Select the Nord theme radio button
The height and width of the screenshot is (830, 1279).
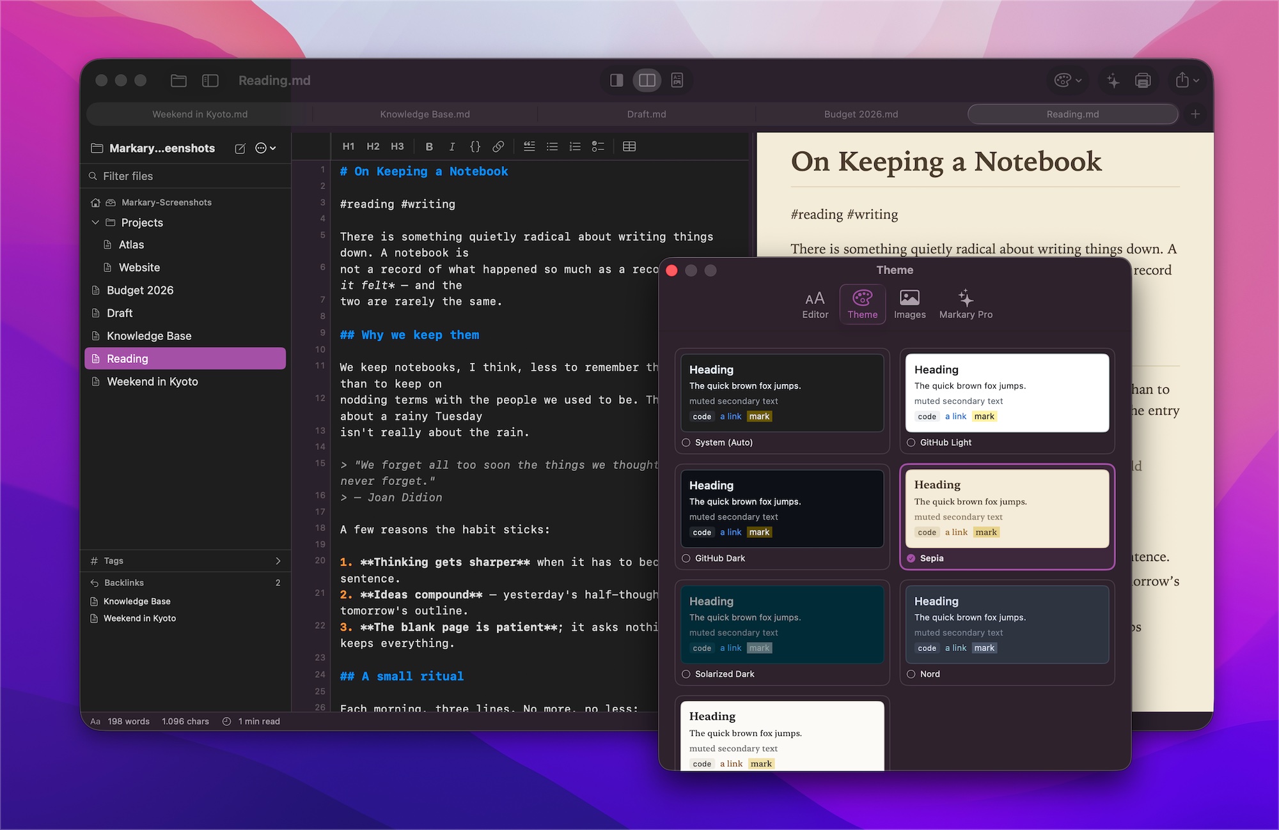click(x=911, y=674)
